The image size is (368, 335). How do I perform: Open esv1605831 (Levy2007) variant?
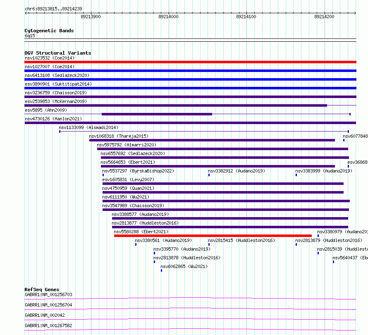pyautogui.click(x=128, y=179)
